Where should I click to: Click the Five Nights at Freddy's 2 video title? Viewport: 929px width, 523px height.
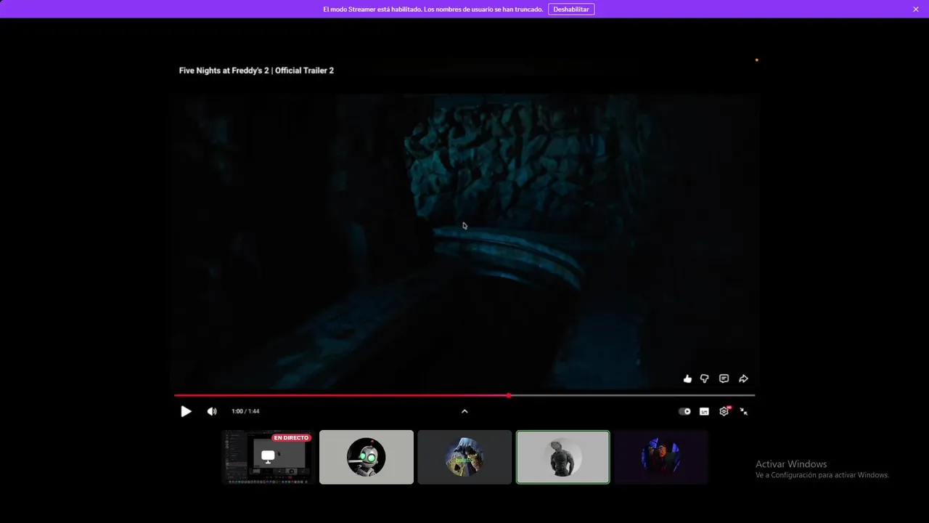pyautogui.click(x=256, y=70)
